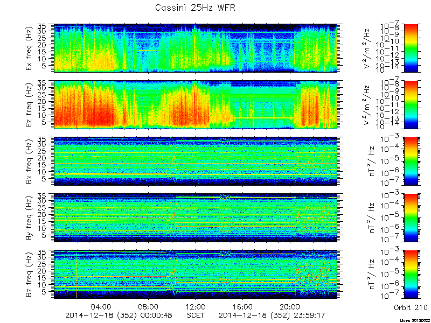Image resolution: width=431 pixels, height=323 pixels.
Task: Click the 16:00 time axis label
Action: click(243, 306)
